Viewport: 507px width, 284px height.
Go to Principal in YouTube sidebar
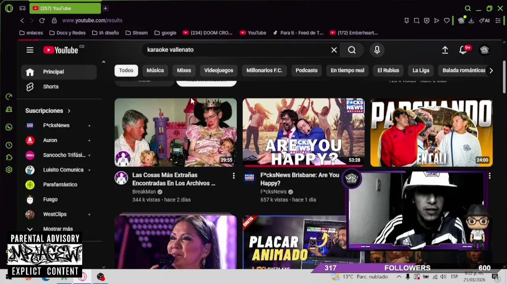[x=59, y=72]
